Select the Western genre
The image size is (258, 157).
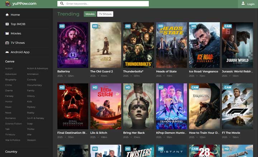32,140
